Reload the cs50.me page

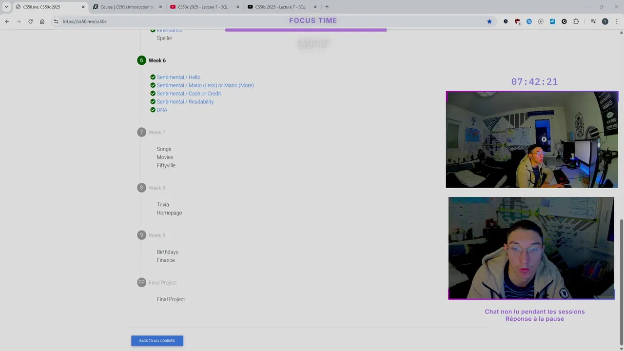pos(30,21)
